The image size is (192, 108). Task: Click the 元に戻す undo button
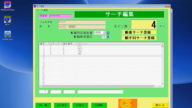pyautogui.click(x=62, y=105)
